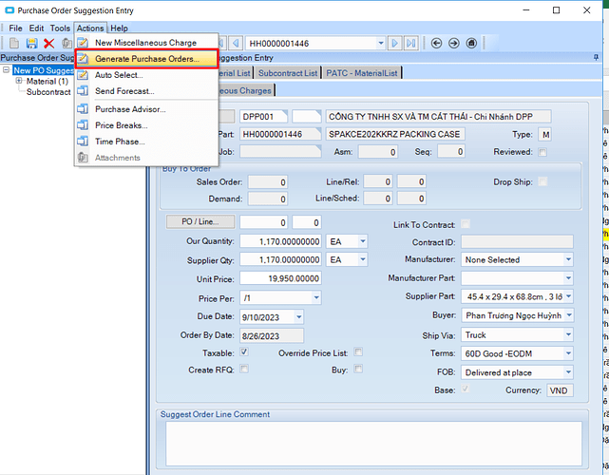Open the Ship Via dropdown
This screenshot has height=475, width=609.
pos(568,334)
